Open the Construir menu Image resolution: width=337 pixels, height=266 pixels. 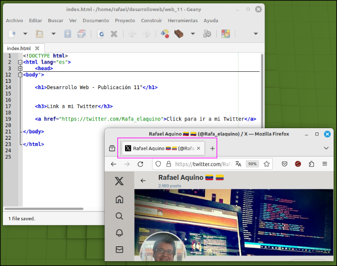click(x=152, y=20)
